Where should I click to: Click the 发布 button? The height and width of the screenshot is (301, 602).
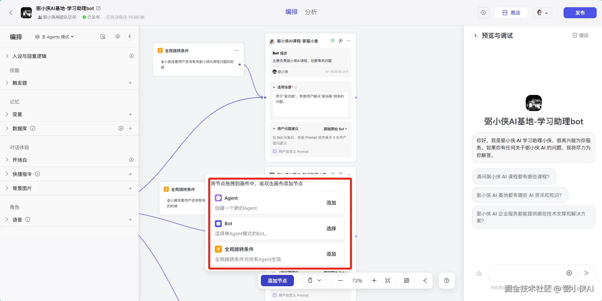click(x=580, y=13)
